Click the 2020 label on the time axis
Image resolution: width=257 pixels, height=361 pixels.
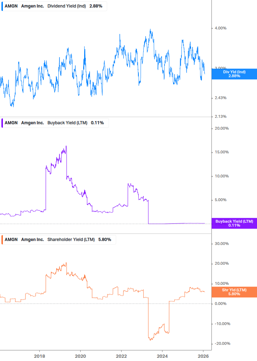80,356
